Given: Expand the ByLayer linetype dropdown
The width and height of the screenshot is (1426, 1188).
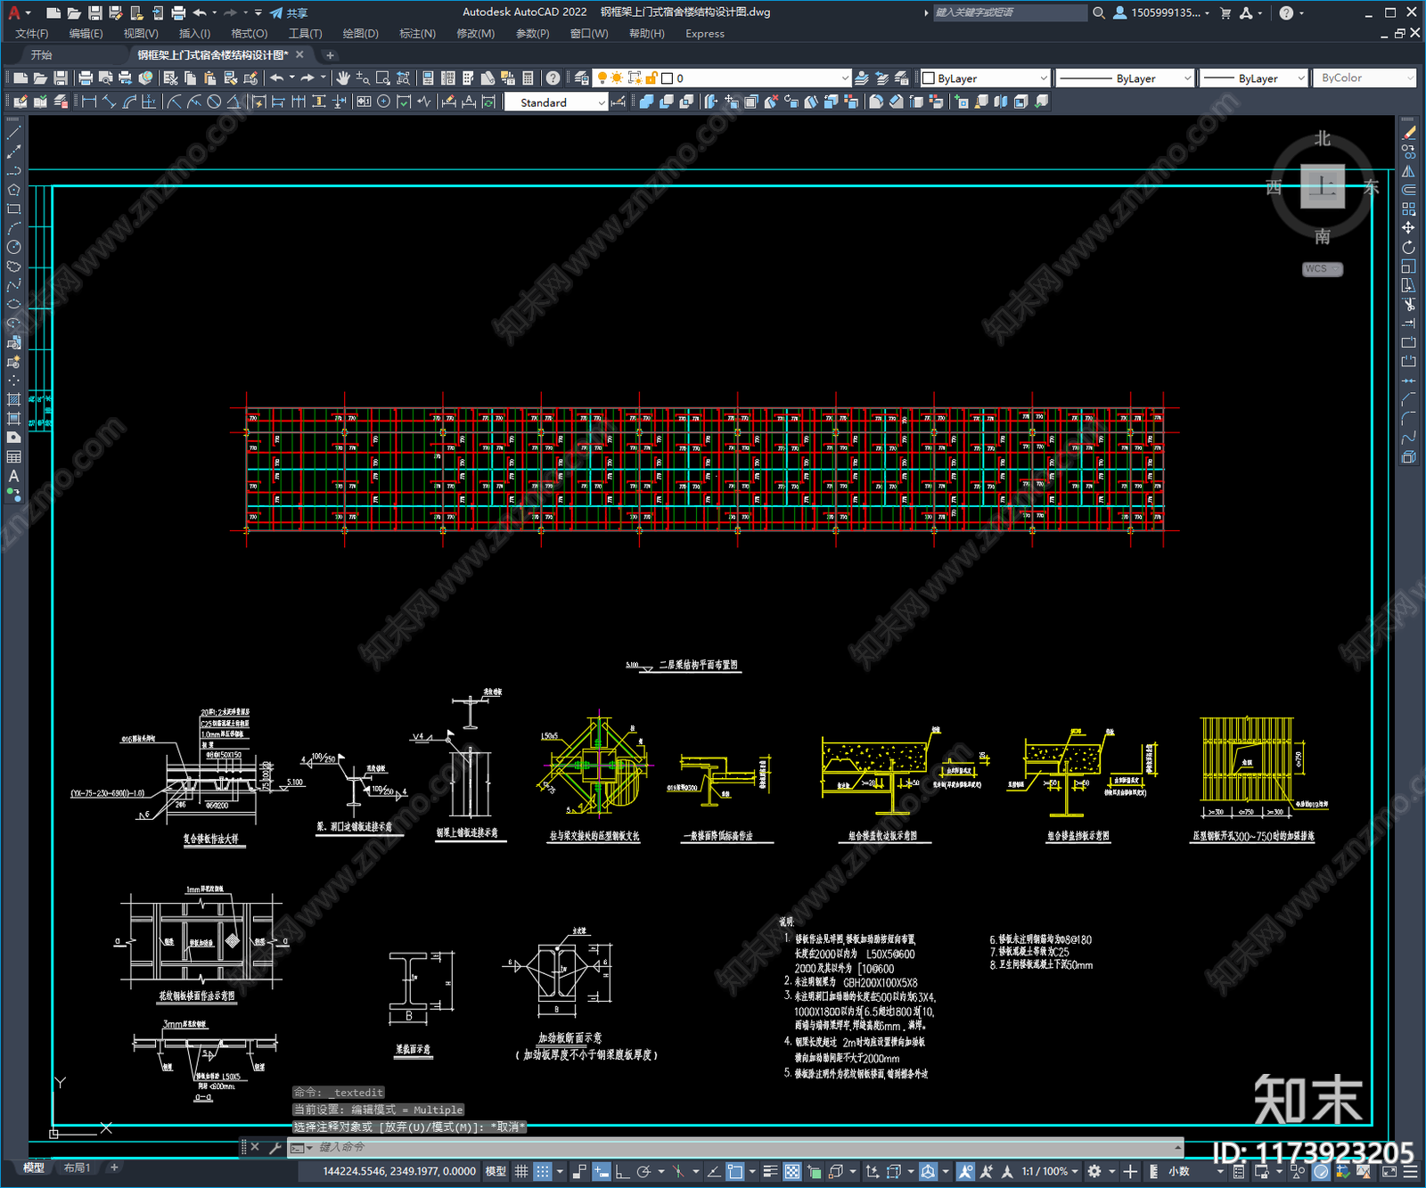Looking at the screenshot, I should pyautogui.click(x=1125, y=78).
